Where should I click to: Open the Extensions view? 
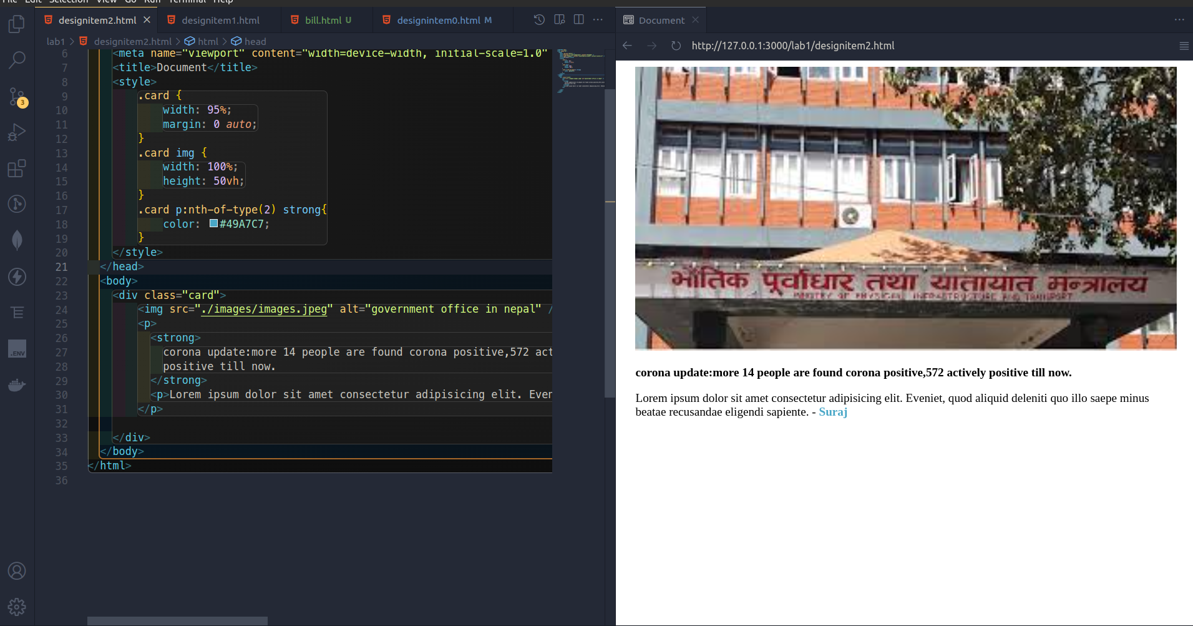[17, 169]
